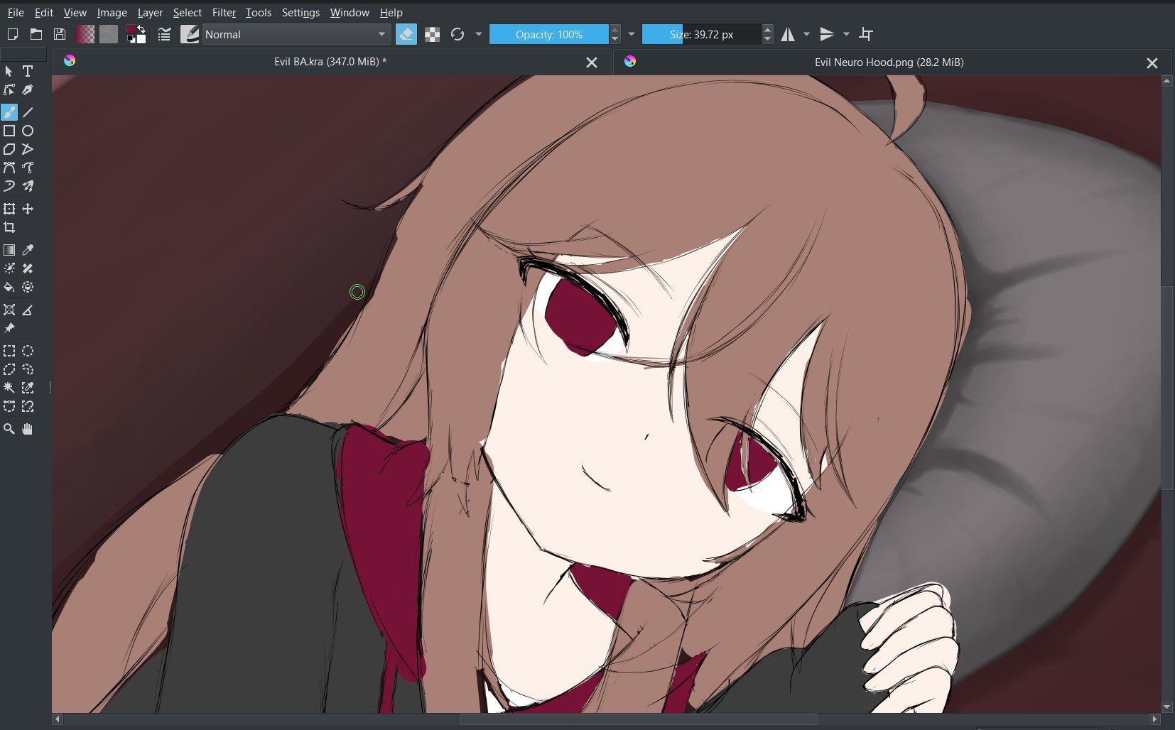
Task: Choose the Rectangle shape tool
Action: [x=9, y=131]
